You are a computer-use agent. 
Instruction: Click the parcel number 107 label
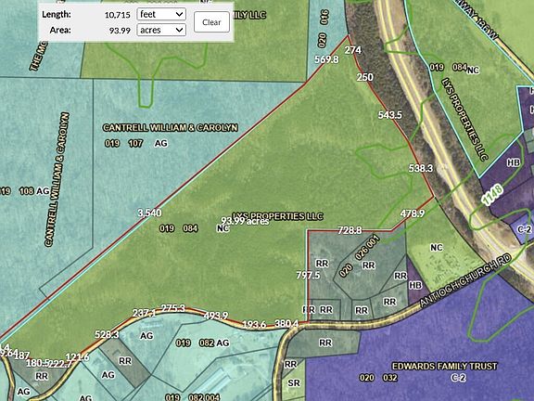click(x=135, y=143)
